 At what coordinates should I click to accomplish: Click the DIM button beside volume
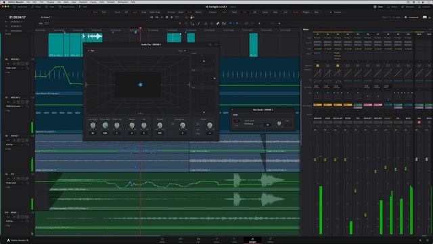click(x=425, y=17)
